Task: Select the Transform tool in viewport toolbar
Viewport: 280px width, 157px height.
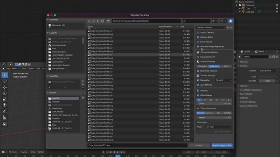Action: (x=5, y=105)
